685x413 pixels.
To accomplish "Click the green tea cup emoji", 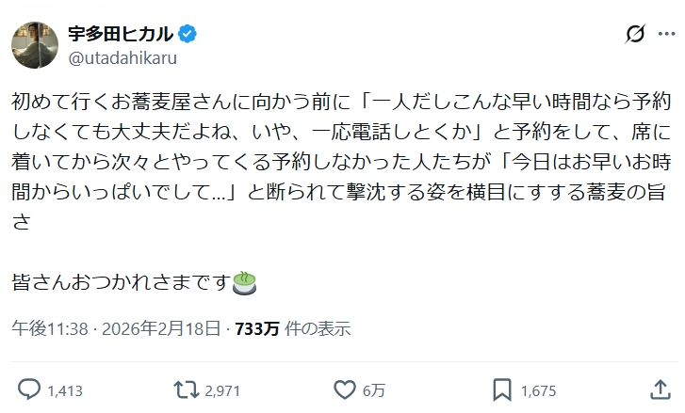I will [245, 281].
